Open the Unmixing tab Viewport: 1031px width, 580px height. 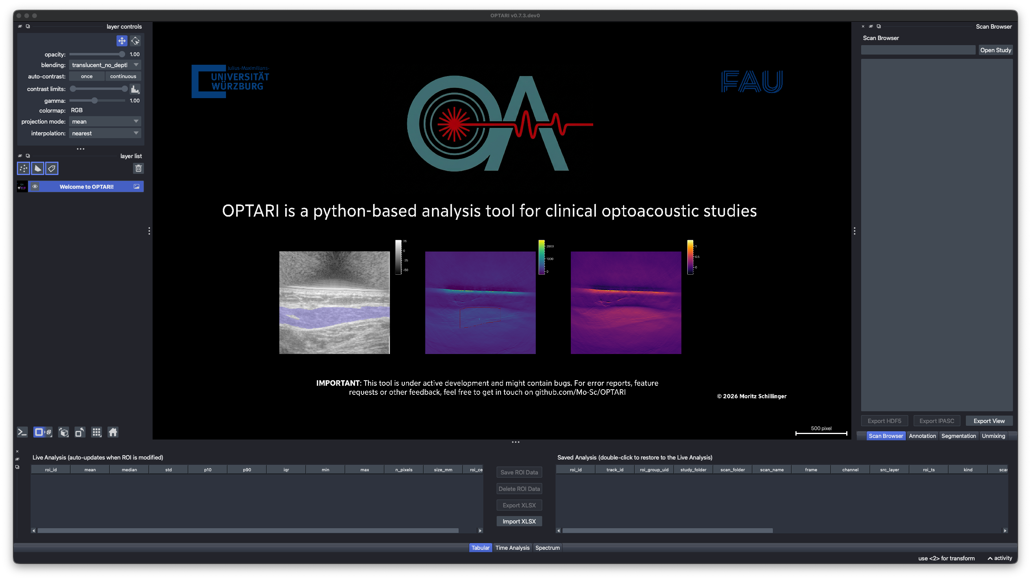[993, 436]
